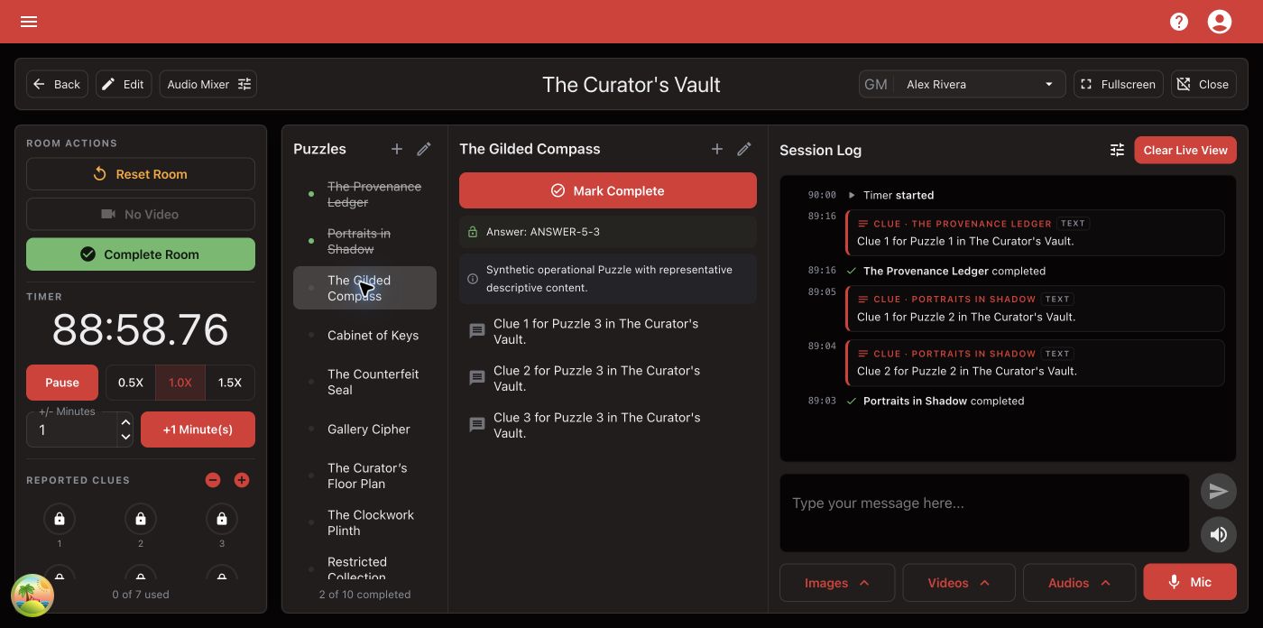Click Mark Complete button

pyautogui.click(x=608, y=190)
